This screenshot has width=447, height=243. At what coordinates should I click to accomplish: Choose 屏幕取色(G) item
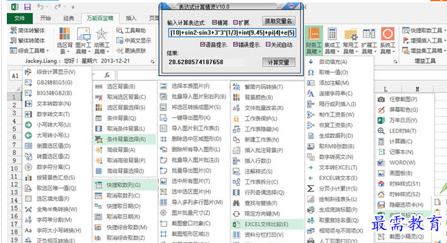pyautogui.click(x=398, y=110)
